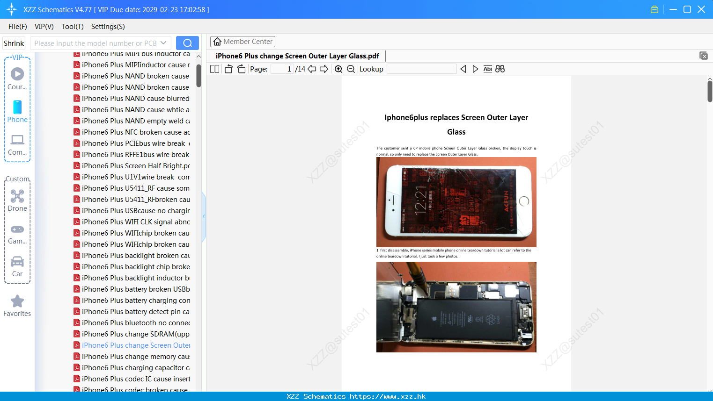Open iPhone6 Plus charging capacitor file
The height and width of the screenshot is (401, 713).
pyautogui.click(x=132, y=368)
